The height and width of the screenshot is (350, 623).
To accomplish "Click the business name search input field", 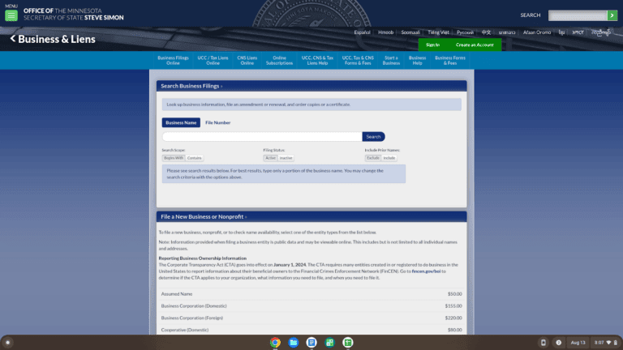I will 261,137.
